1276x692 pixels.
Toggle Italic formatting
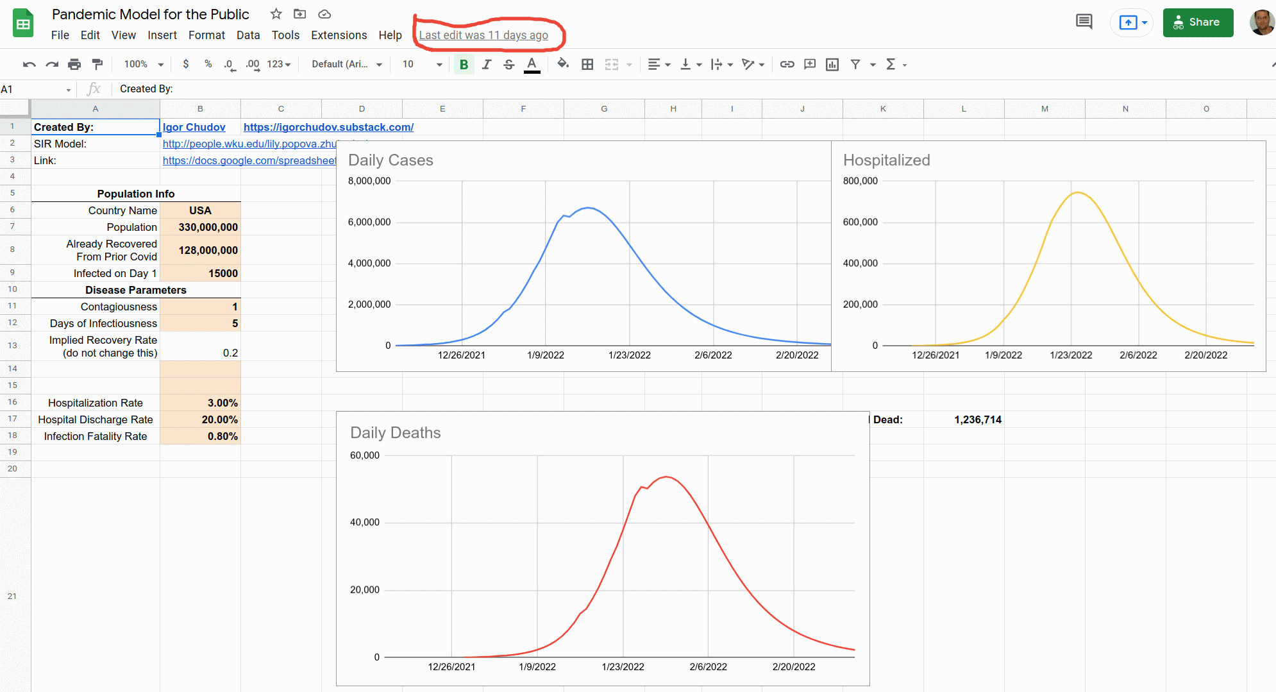point(487,64)
